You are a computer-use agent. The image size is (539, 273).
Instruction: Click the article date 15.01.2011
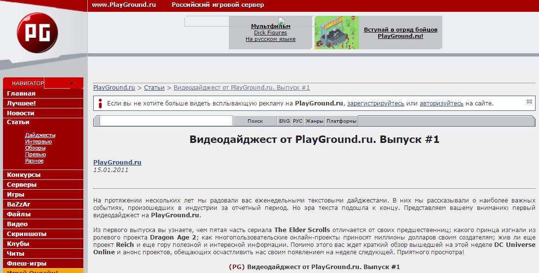110,170
